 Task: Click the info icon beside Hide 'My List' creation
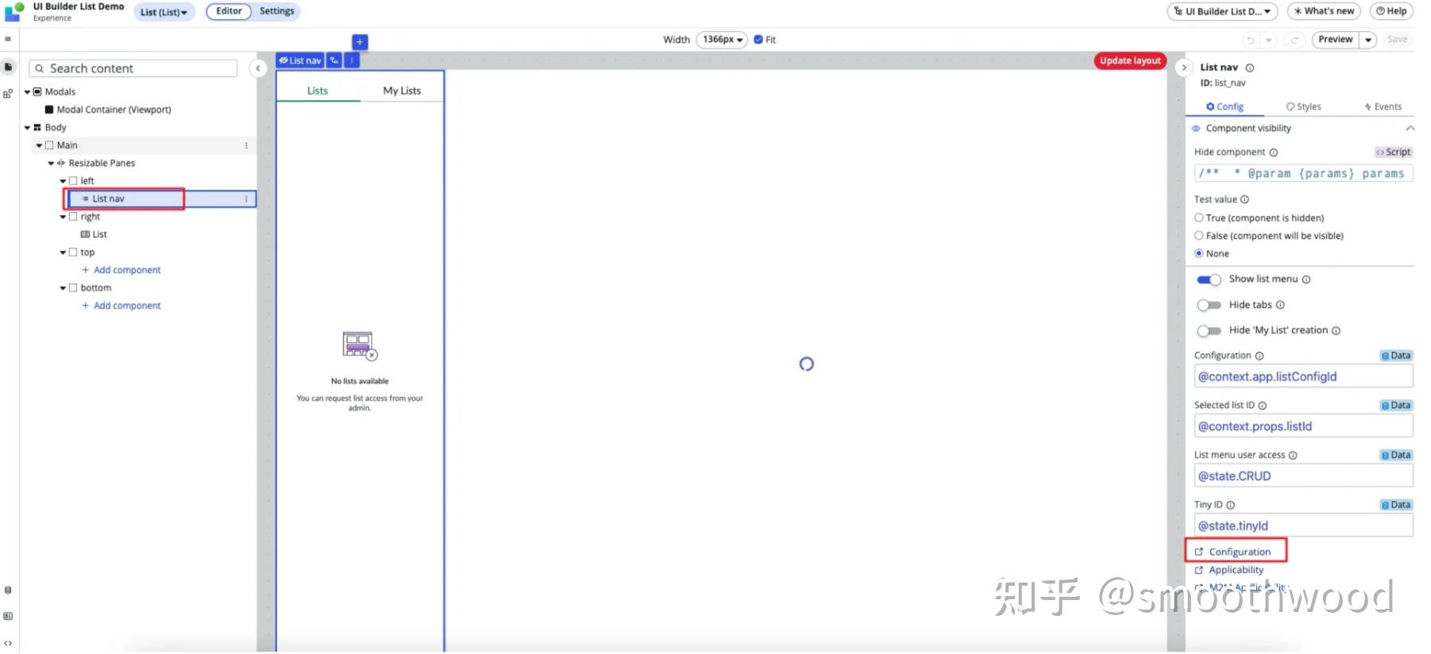click(x=1336, y=331)
